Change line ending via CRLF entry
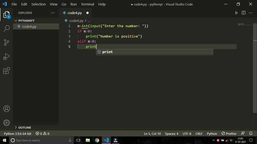Screen dimensions: 257x144 pos(199,134)
